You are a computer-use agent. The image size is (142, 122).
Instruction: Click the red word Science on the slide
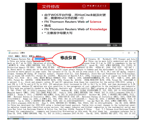tap(96, 22)
